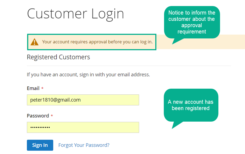Image resolution: width=245 pixels, height=154 pixels.
Task: Click the Password field label
Action: point(38,116)
